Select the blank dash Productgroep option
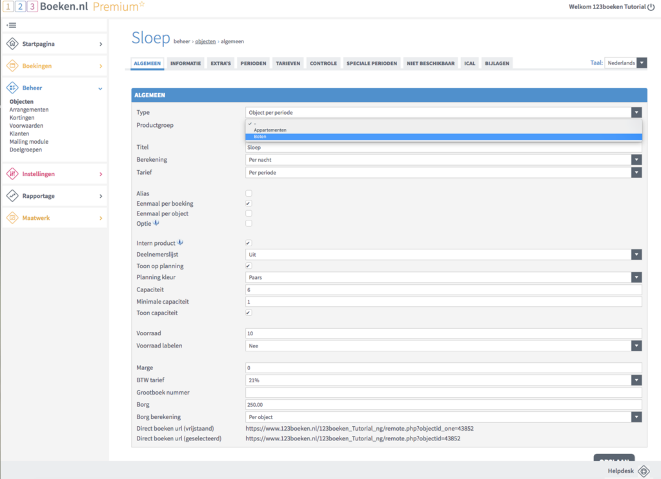The width and height of the screenshot is (661, 479). pyautogui.click(x=443, y=124)
